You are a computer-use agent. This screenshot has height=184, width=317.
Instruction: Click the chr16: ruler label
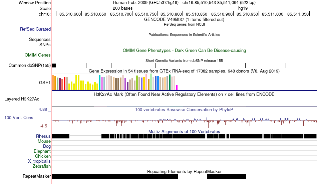(45, 14)
